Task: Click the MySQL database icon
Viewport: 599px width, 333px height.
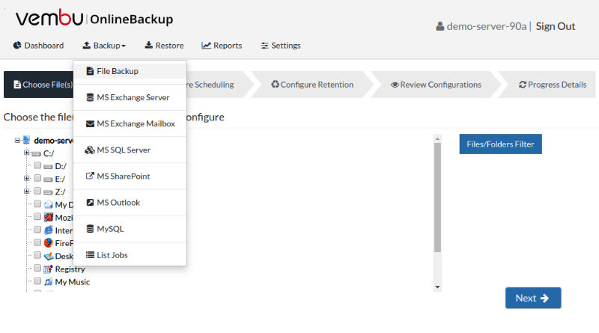Action: [x=90, y=229]
